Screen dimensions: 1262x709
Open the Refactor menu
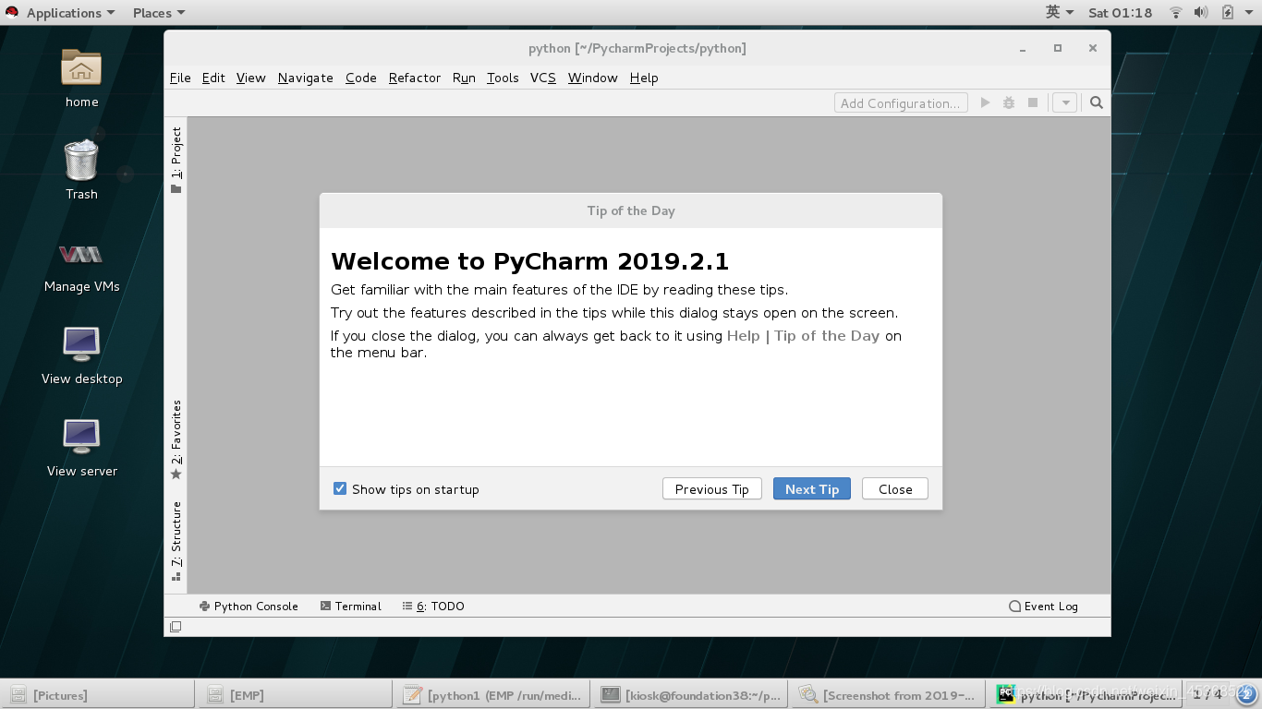(414, 78)
